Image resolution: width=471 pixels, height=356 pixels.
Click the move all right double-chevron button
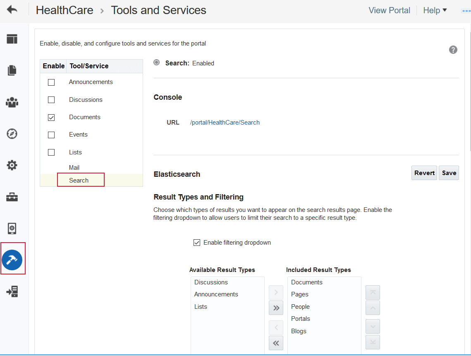276,308
